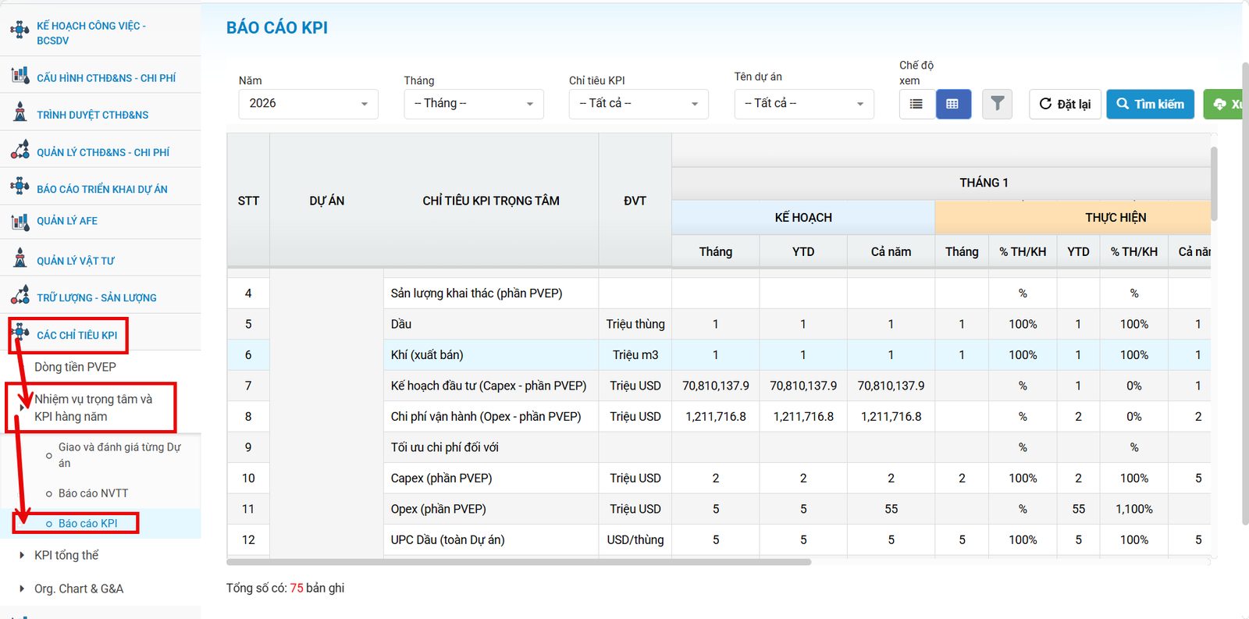Click the TRỮ LƯỢNG - SẢN LƯỢNG icon
The width and height of the screenshot is (1249, 619).
[x=20, y=296]
